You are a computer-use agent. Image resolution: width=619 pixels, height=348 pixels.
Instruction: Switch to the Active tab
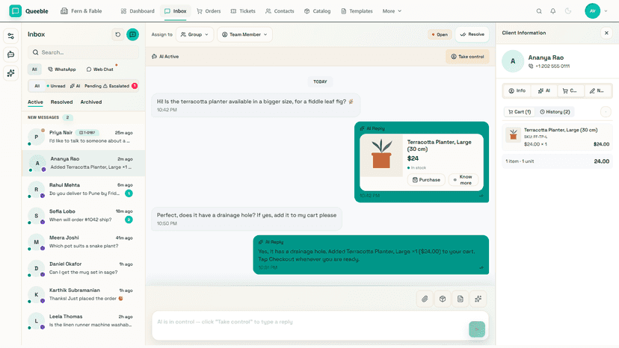(35, 102)
